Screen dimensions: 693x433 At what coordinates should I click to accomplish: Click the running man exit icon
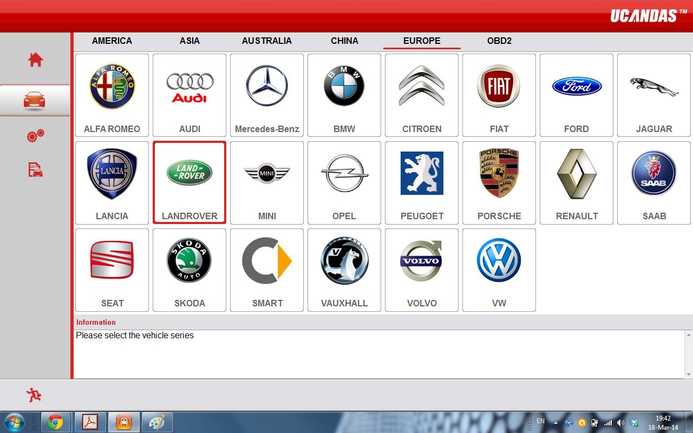(x=34, y=395)
